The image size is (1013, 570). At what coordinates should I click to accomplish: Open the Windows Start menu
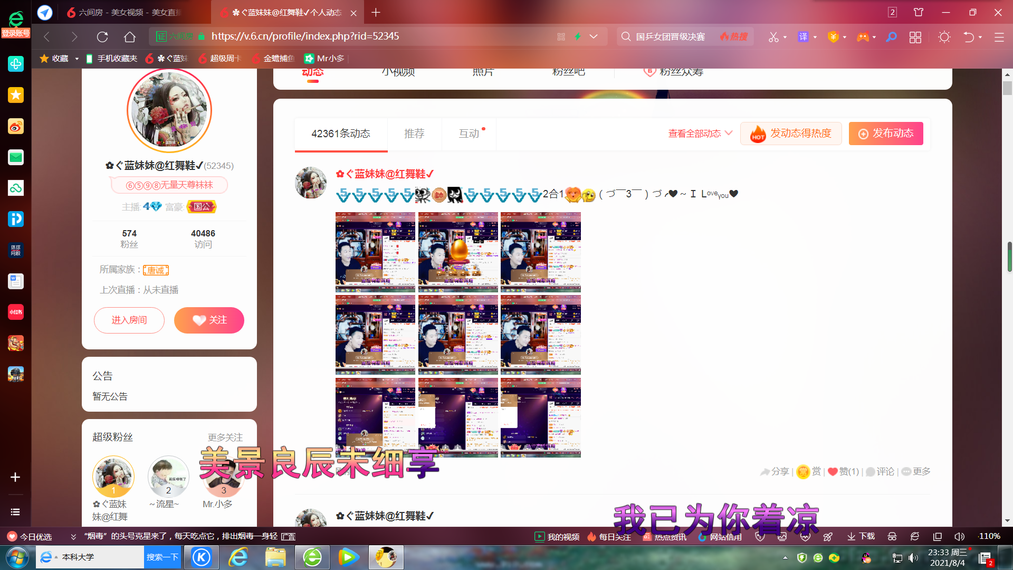point(17,557)
